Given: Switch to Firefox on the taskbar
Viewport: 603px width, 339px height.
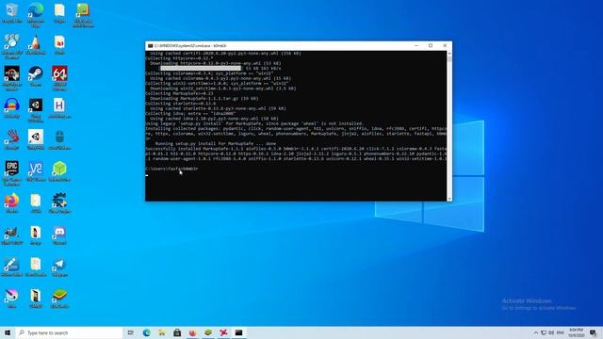Looking at the screenshot, I should coord(192,332).
